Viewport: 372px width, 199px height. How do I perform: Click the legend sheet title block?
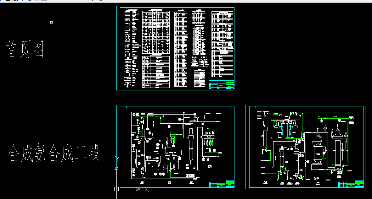coord(222,85)
